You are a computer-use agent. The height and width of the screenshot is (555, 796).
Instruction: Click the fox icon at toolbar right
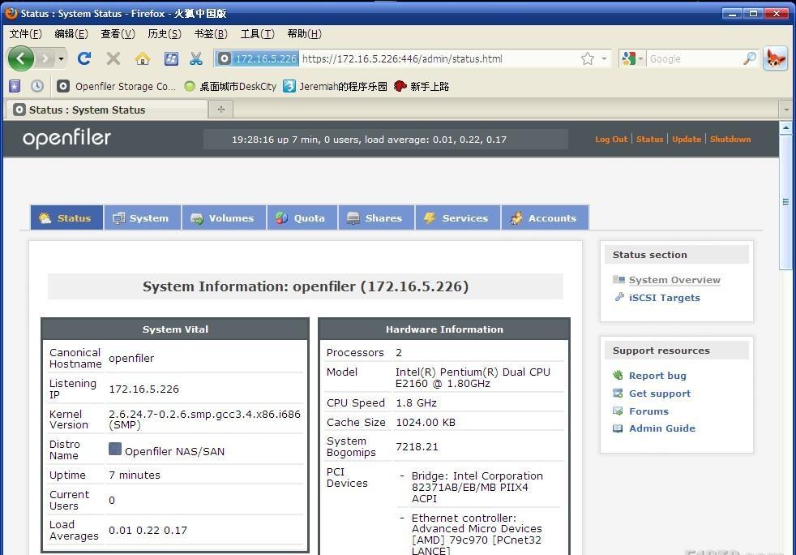(775, 58)
